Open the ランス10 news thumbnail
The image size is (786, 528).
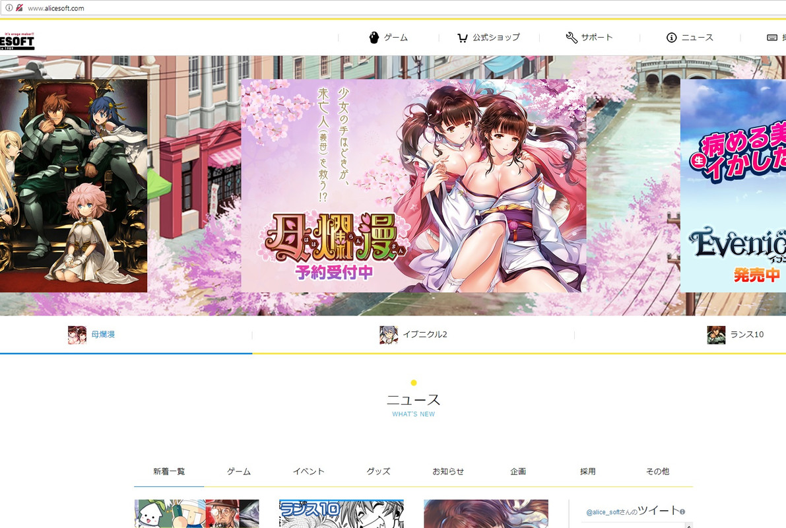click(x=341, y=513)
